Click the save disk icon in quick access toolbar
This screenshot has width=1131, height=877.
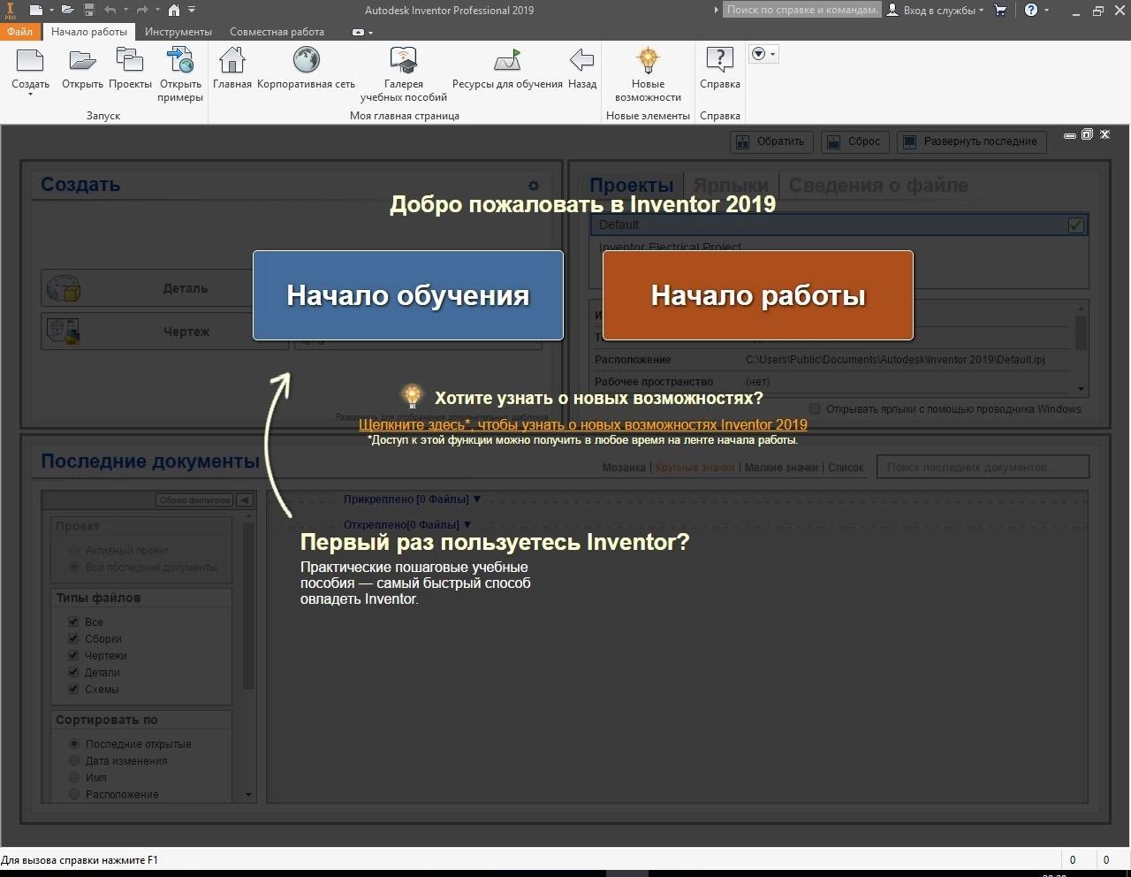89,10
